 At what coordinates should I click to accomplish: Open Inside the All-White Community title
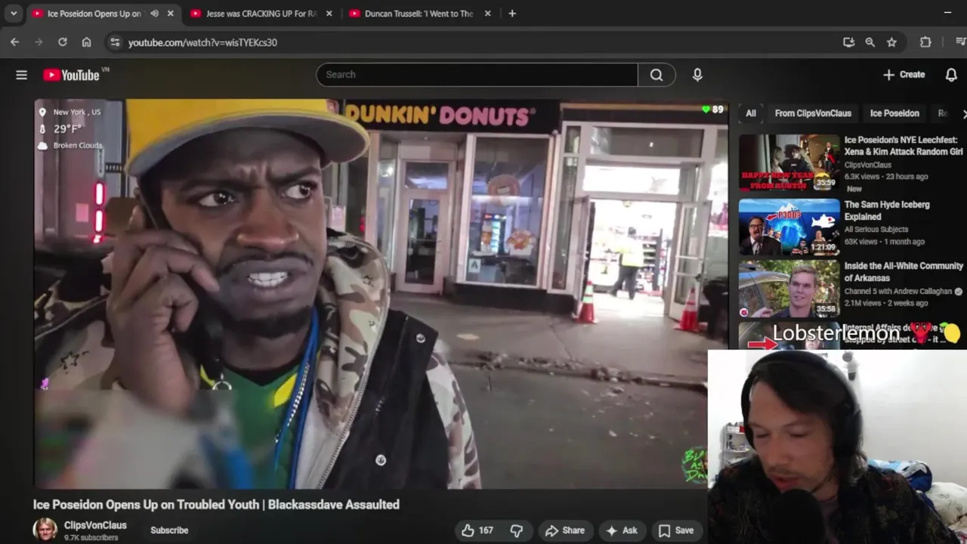click(x=904, y=272)
